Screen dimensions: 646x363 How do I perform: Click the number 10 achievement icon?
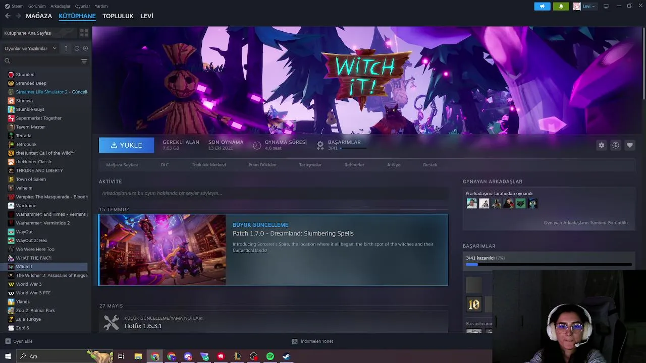pos(474,304)
